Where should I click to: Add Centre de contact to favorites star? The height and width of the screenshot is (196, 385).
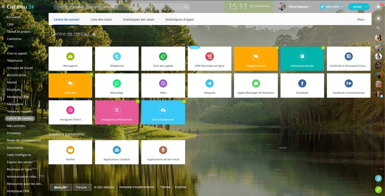pyautogui.click(x=94, y=34)
